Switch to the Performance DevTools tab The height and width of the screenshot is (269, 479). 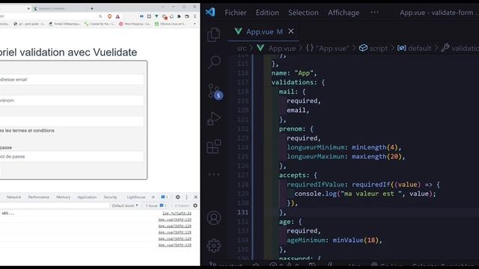(x=38, y=197)
